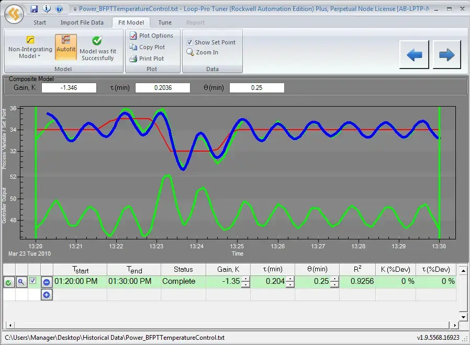This screenshot has width=470, height=345.
Task: Click the Gain, K input field
Action: click(x=69, y=87)
